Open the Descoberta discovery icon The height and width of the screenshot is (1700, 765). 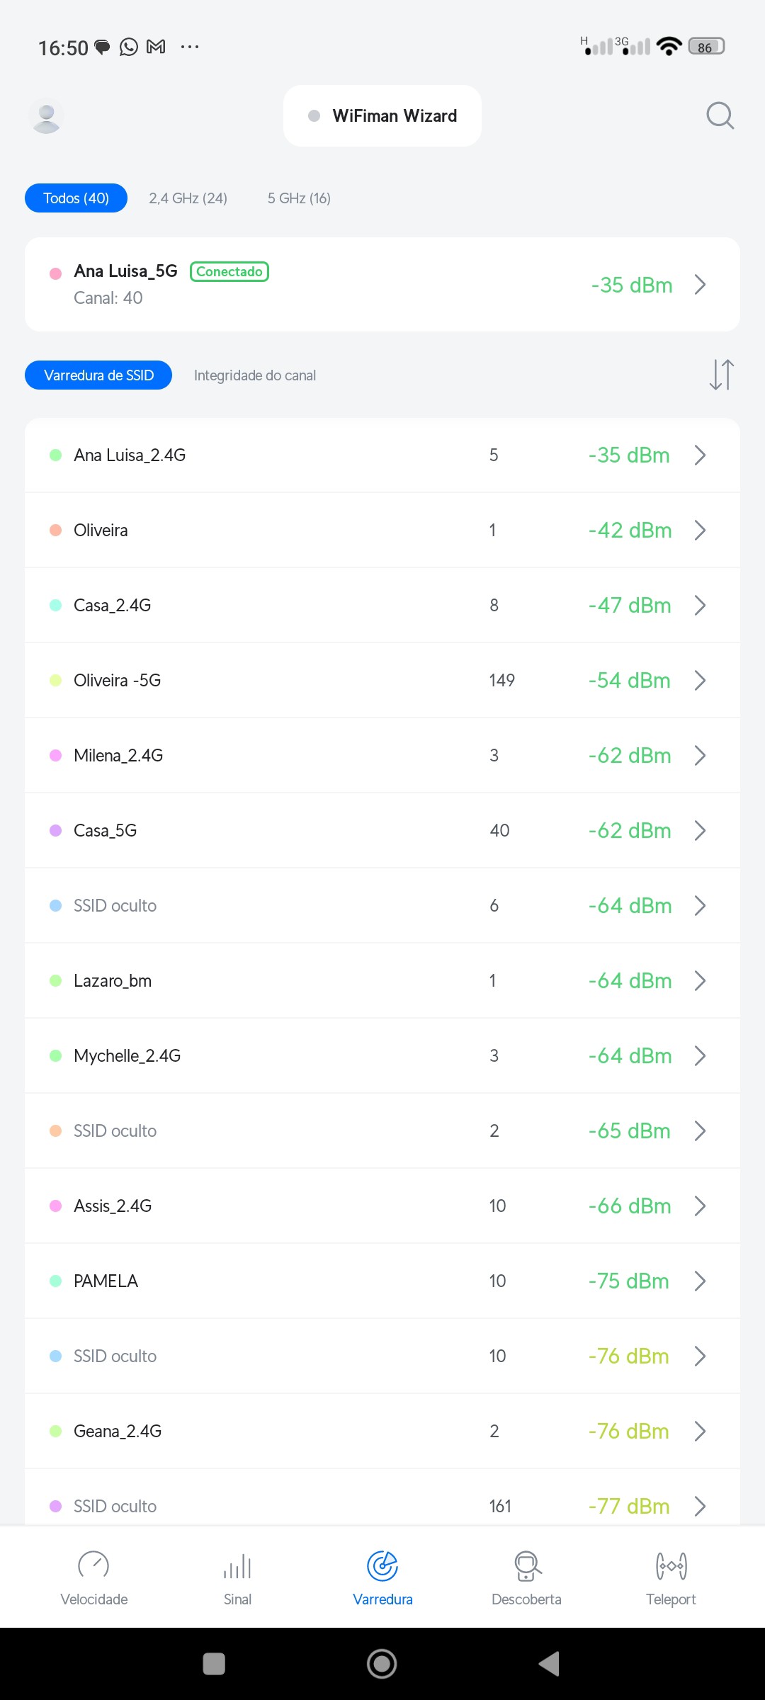coord(526,1566)
